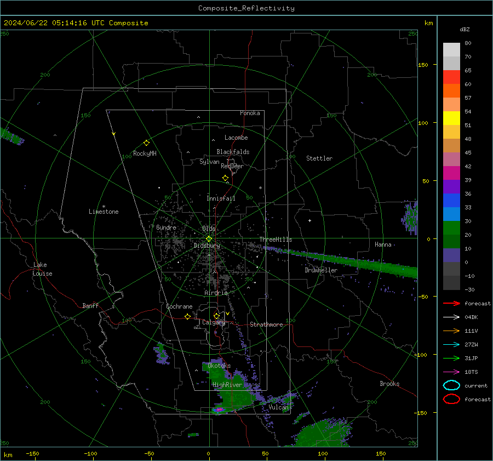This screenshot has height=461, width=493.
Task: Click the bright yellow swatch in dBZ scale
Action: point(451,118)
